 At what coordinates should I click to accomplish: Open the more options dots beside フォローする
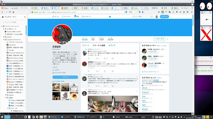click(x=168, y=39)
